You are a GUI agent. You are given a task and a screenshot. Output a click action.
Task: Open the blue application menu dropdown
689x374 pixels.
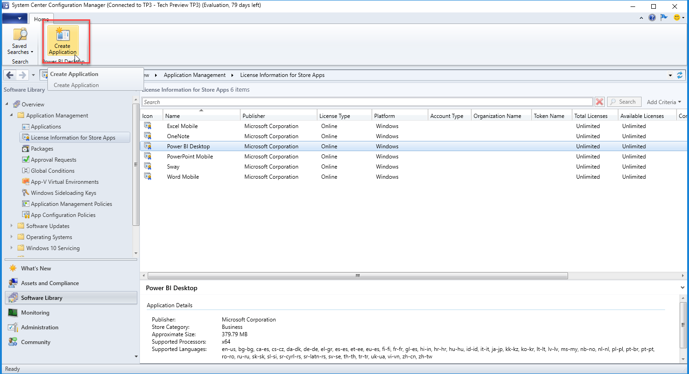pyautogui.click(x=15, y=18)
